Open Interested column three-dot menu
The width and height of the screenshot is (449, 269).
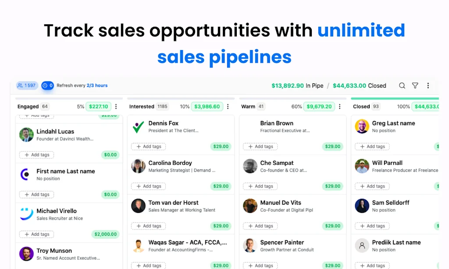click(228, 107)
